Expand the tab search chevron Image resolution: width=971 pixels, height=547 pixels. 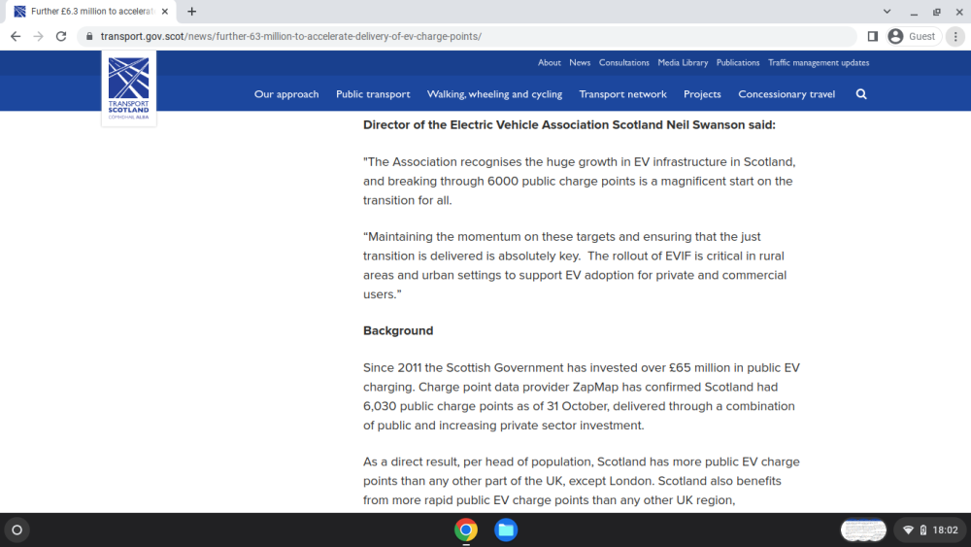pos(887,11)
